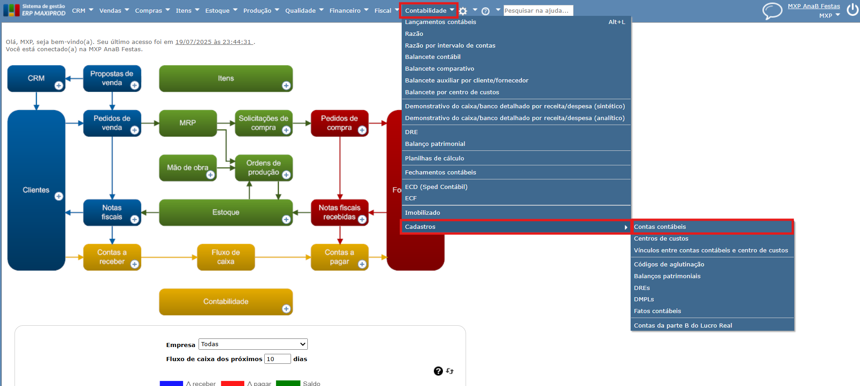The image size is (860, 386).
Task: Open Centros de custos submenu entry
Action: (x=712, y=238)
